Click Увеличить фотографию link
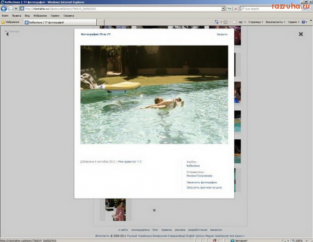 pos(202,182)
